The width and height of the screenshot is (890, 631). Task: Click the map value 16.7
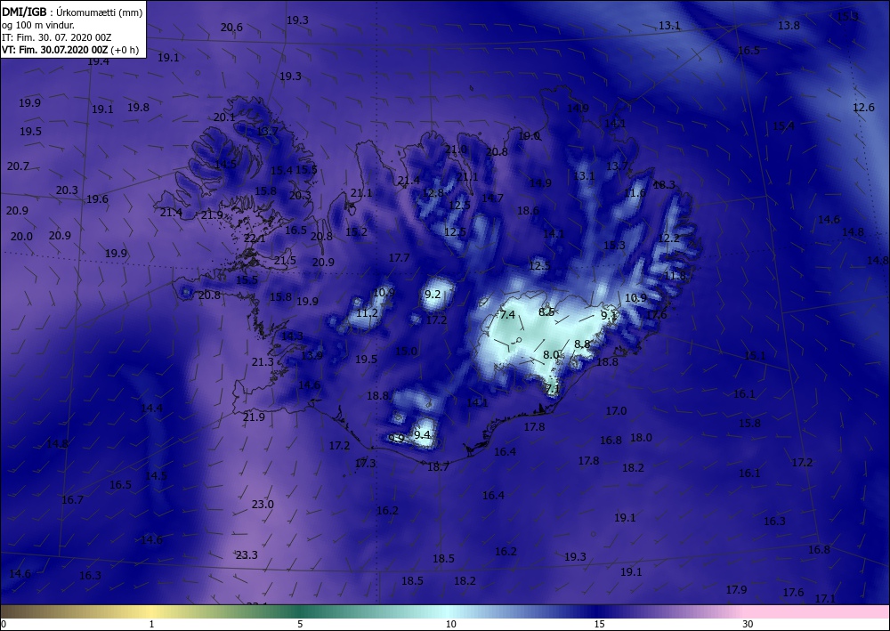click(72, 499)
